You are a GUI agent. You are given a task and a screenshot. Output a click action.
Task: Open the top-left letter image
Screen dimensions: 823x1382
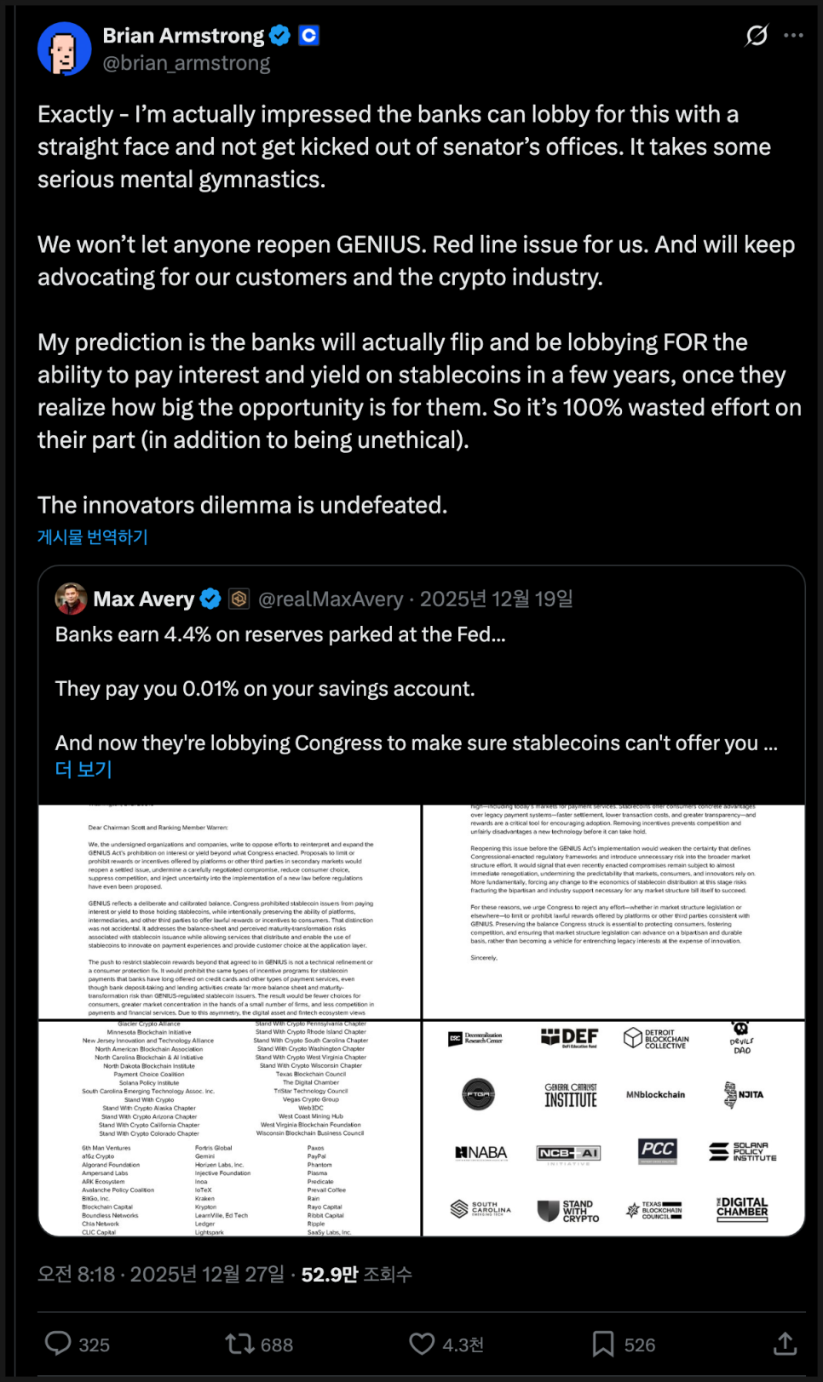click(230, 911)
